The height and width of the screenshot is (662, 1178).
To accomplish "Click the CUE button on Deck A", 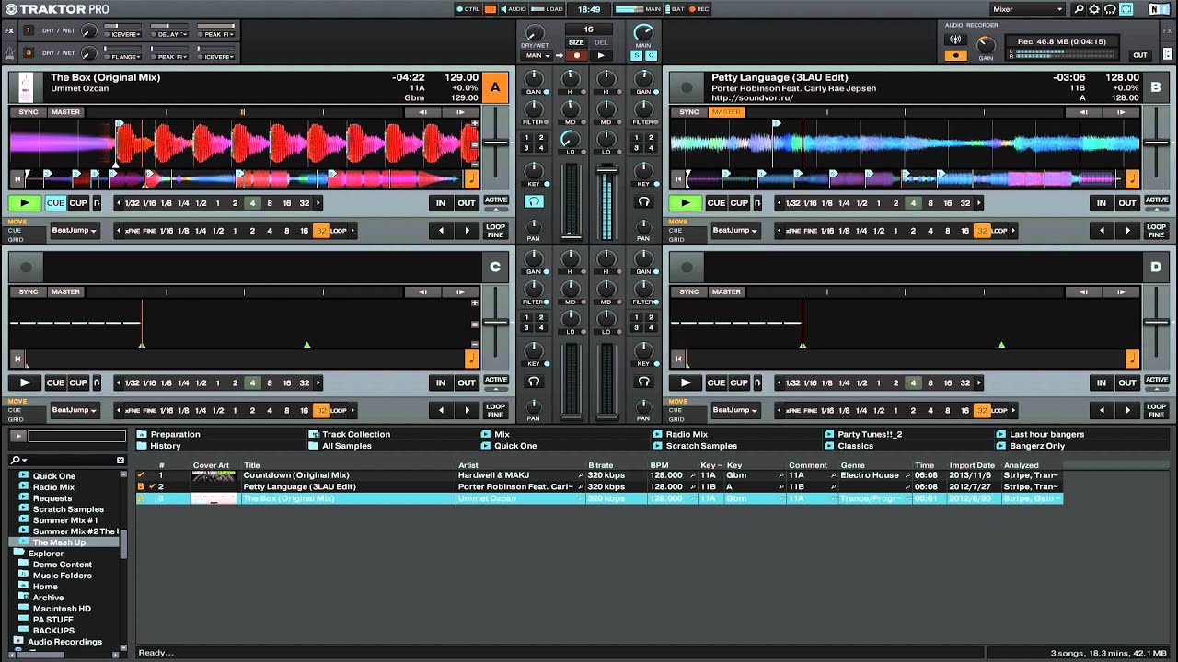I will click(x=55, y=203).
